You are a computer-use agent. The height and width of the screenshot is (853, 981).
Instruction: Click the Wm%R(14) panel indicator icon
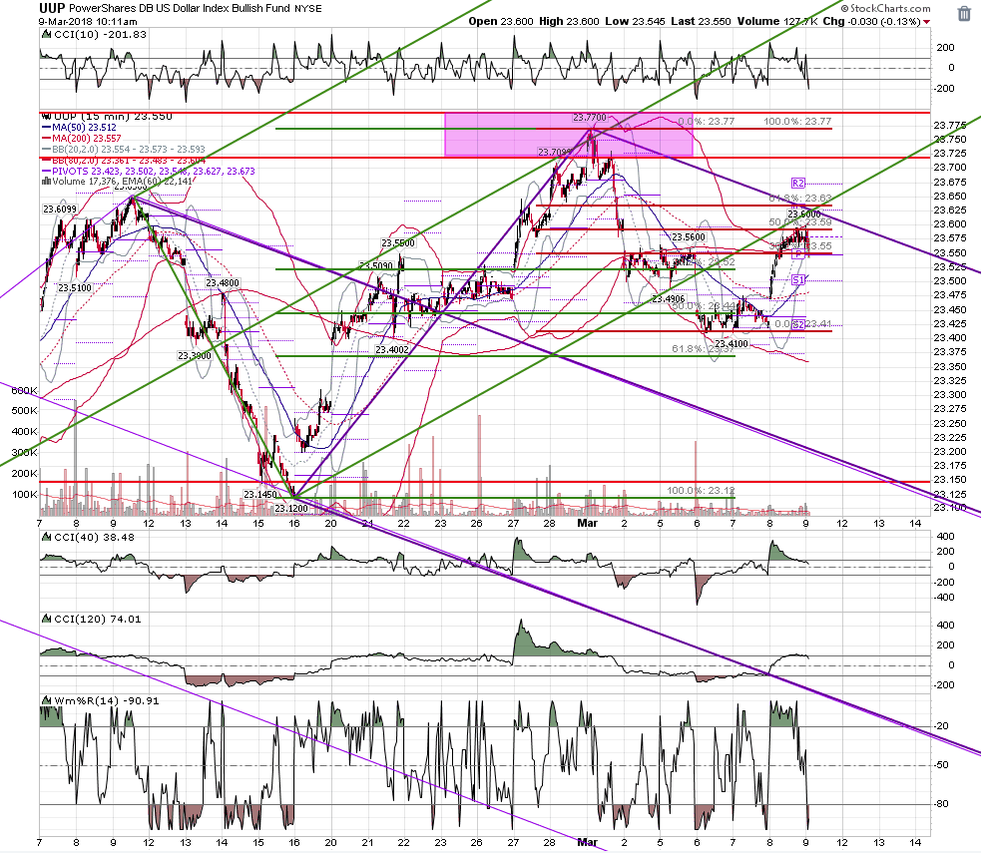(x=46, y=701)
